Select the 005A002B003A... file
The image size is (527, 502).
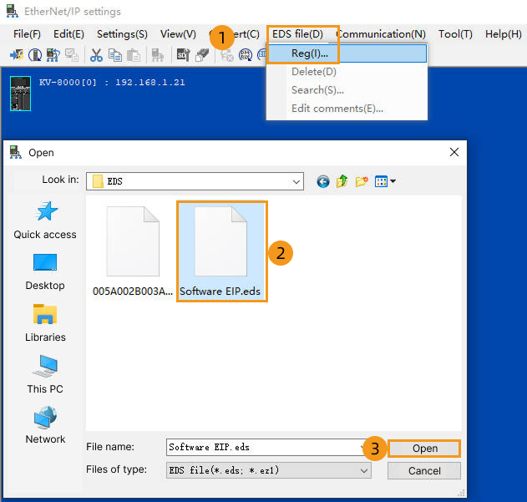133,251
